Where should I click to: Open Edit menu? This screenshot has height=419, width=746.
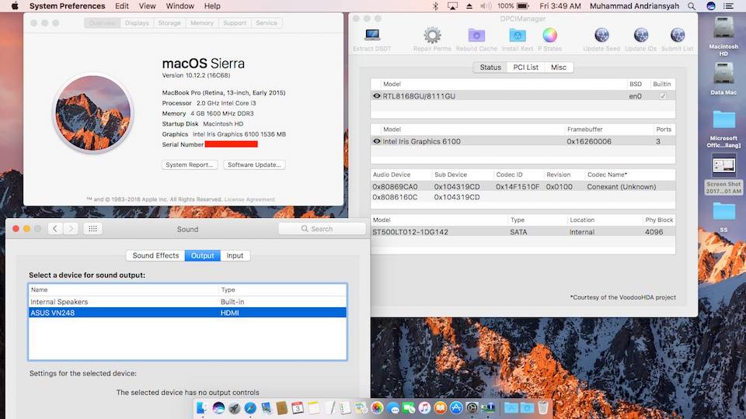[x=122, y=6]
